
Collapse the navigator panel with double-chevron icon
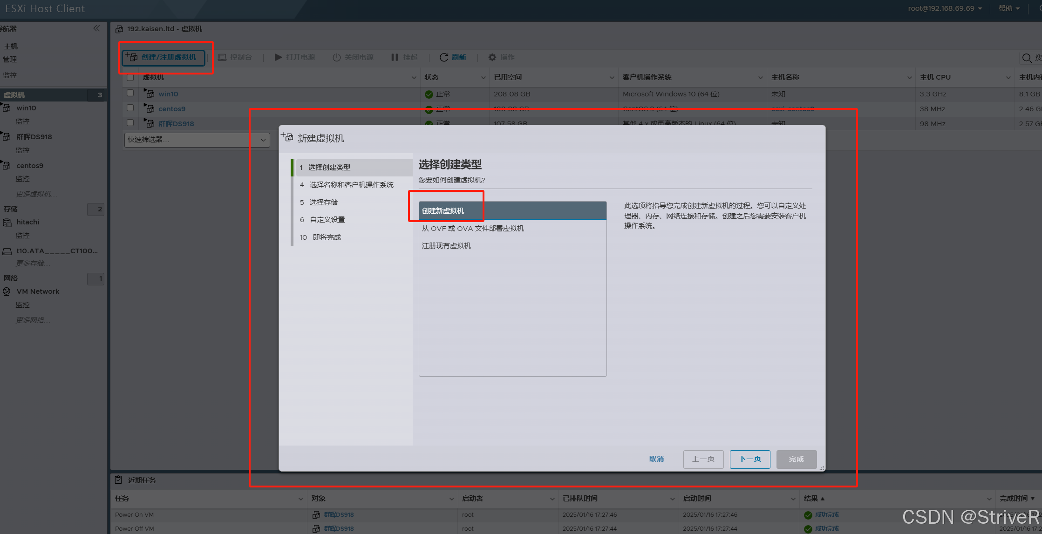coord(96,28)
